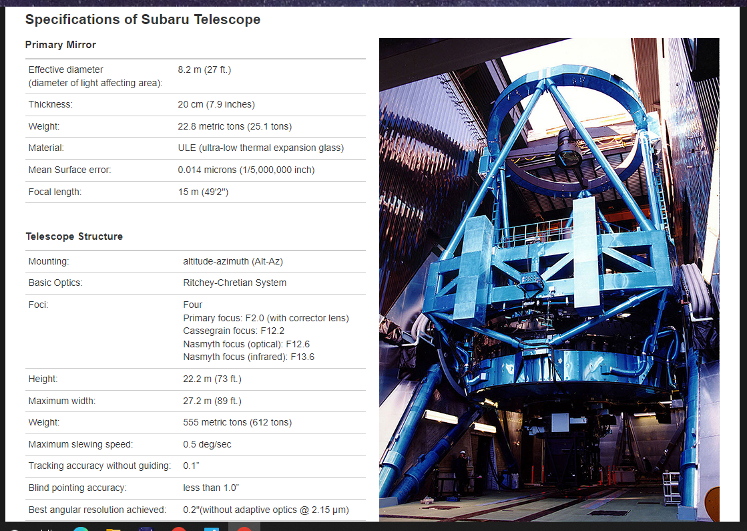
Task: Click 'Primary focus: F2.0 (with corrector lens)' line
Action: click(x=266, y=318)
